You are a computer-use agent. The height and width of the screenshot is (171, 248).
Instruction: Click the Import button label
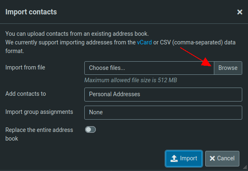[x=189, y=158]
